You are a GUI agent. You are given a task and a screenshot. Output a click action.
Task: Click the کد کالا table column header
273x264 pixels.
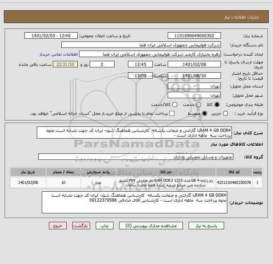pyautogui.click(x=234, y=172)
